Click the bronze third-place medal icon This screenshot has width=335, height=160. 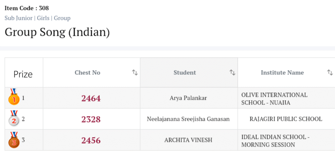click(x=14, y=140)
